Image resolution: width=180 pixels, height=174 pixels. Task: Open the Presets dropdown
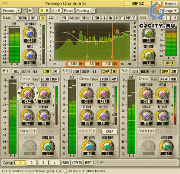11,10
